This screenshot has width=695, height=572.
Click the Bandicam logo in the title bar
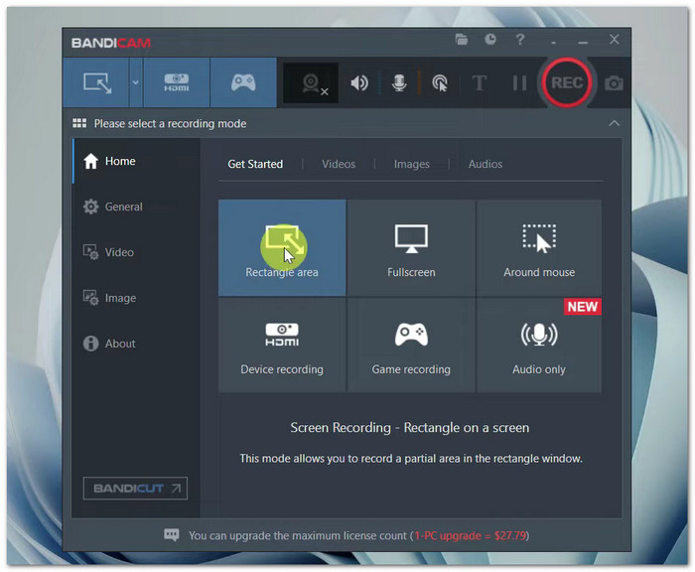[x=111, y=43]
